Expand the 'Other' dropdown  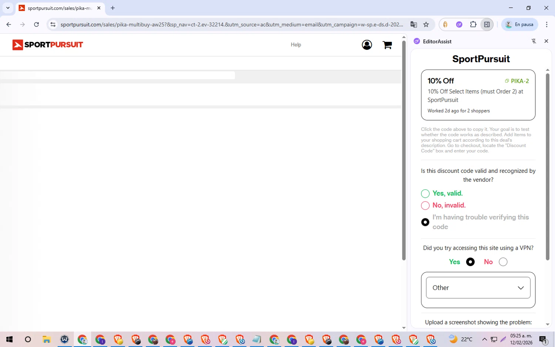pyautogui.click(x=478, y=288)
